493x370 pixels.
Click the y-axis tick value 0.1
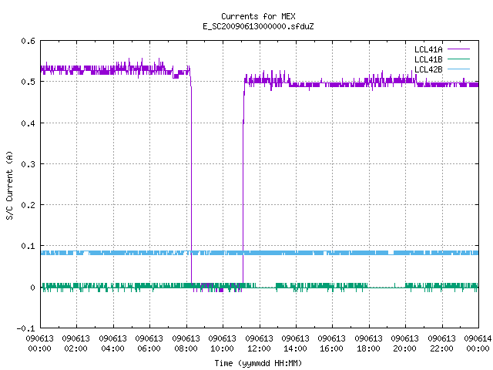28,246
